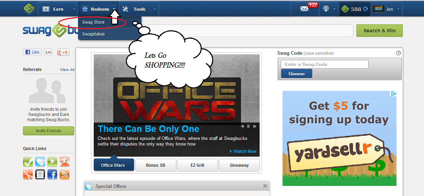Expand the Tools menu arrow

coord(155,9)
